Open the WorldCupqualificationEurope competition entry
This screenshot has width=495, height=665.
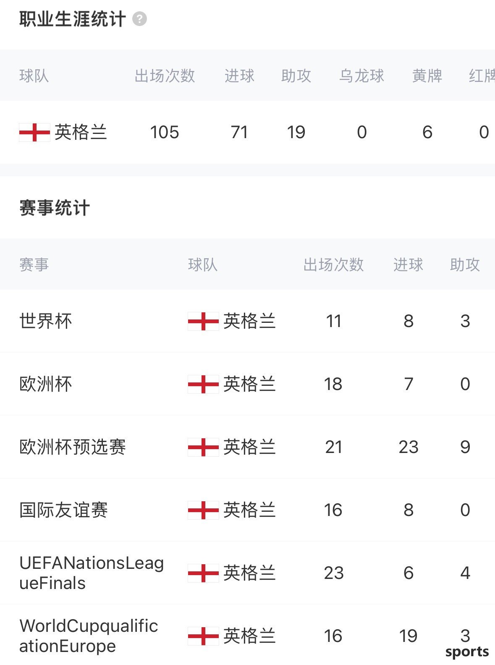point(89,636)
